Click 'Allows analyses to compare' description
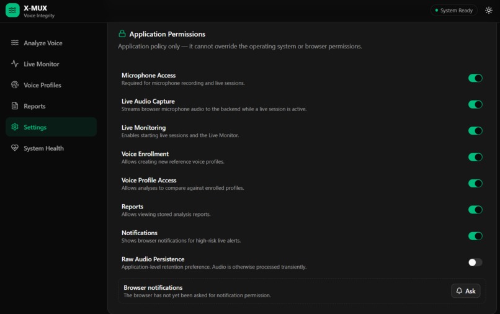The width and height of the screenshot is (500, 314). 183,188
